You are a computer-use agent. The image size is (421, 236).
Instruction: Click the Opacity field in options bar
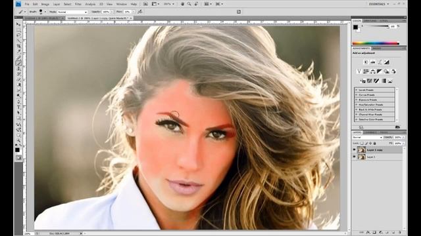click(106, 12)
